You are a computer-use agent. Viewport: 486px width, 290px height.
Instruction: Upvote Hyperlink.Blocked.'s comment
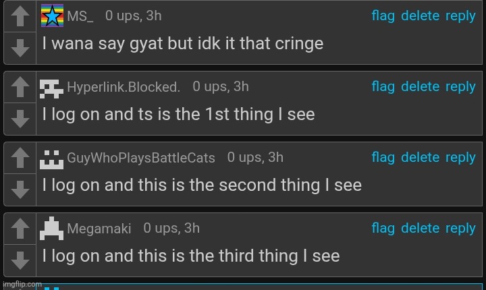[21, 87]
